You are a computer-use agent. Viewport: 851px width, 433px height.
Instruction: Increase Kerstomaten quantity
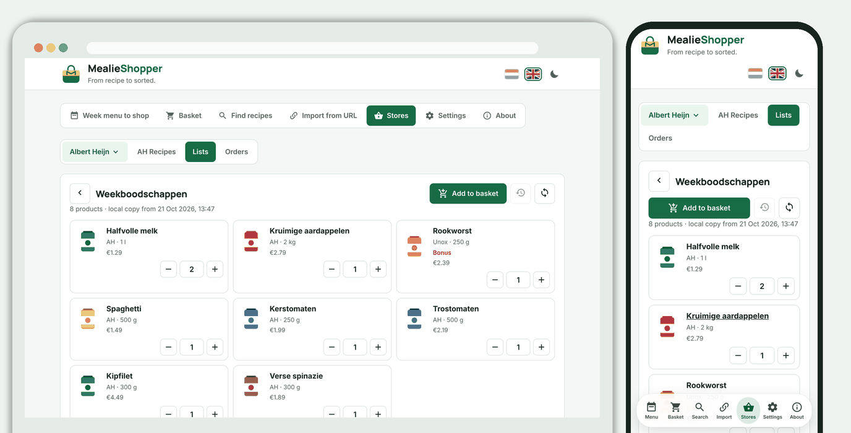378,347
